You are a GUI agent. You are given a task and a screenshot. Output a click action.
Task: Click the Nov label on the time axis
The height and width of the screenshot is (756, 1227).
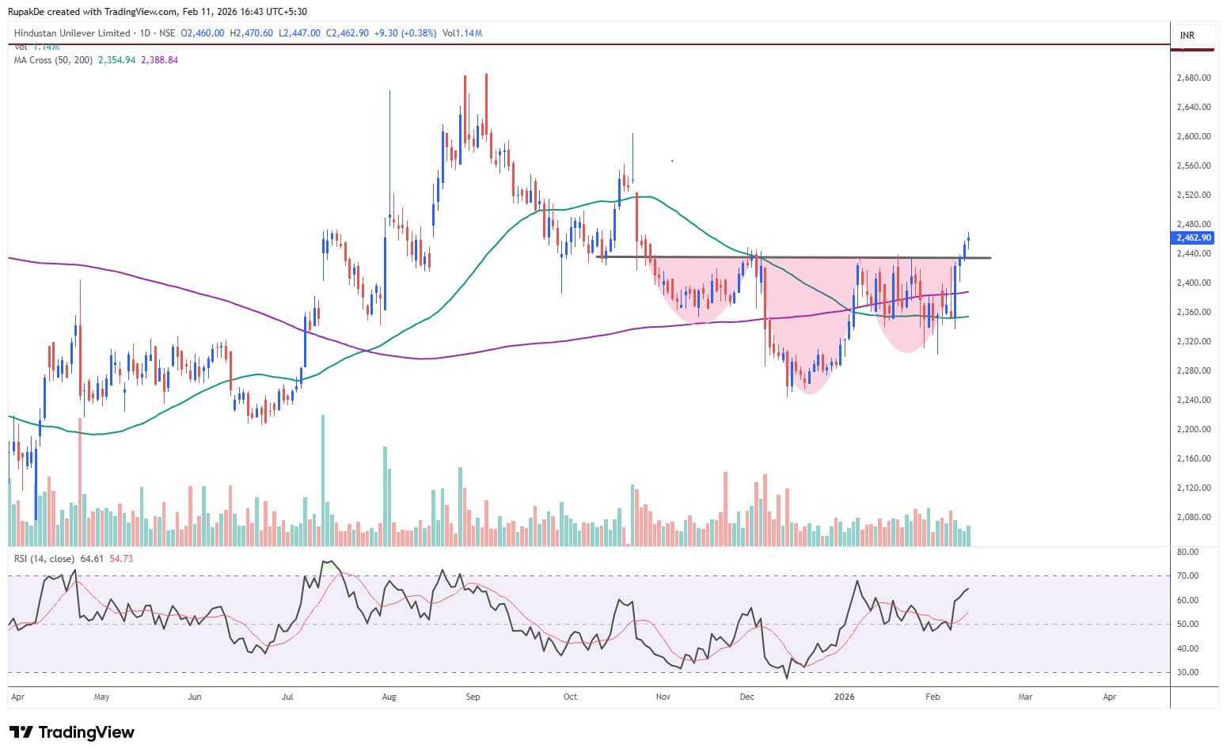[663, 697]
